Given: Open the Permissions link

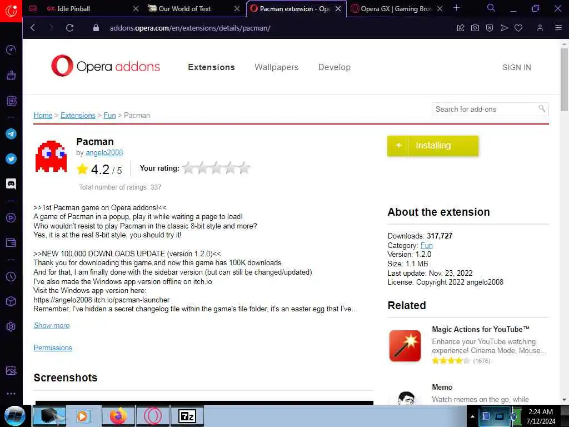Looking at the screenshot, I should click(53, 348).
